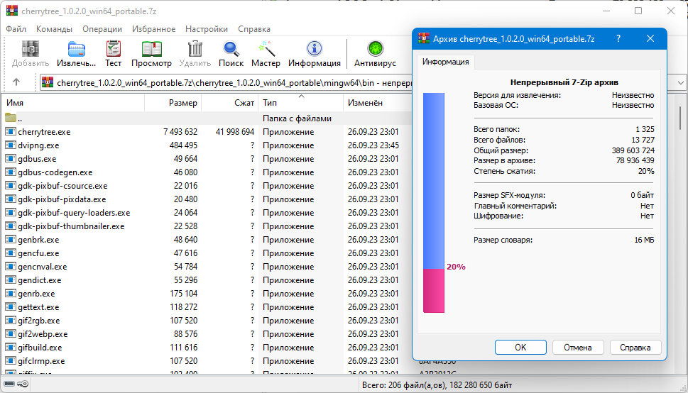
Task: Open the View (Просмотр) tool
Action: [x=151, y=49]
